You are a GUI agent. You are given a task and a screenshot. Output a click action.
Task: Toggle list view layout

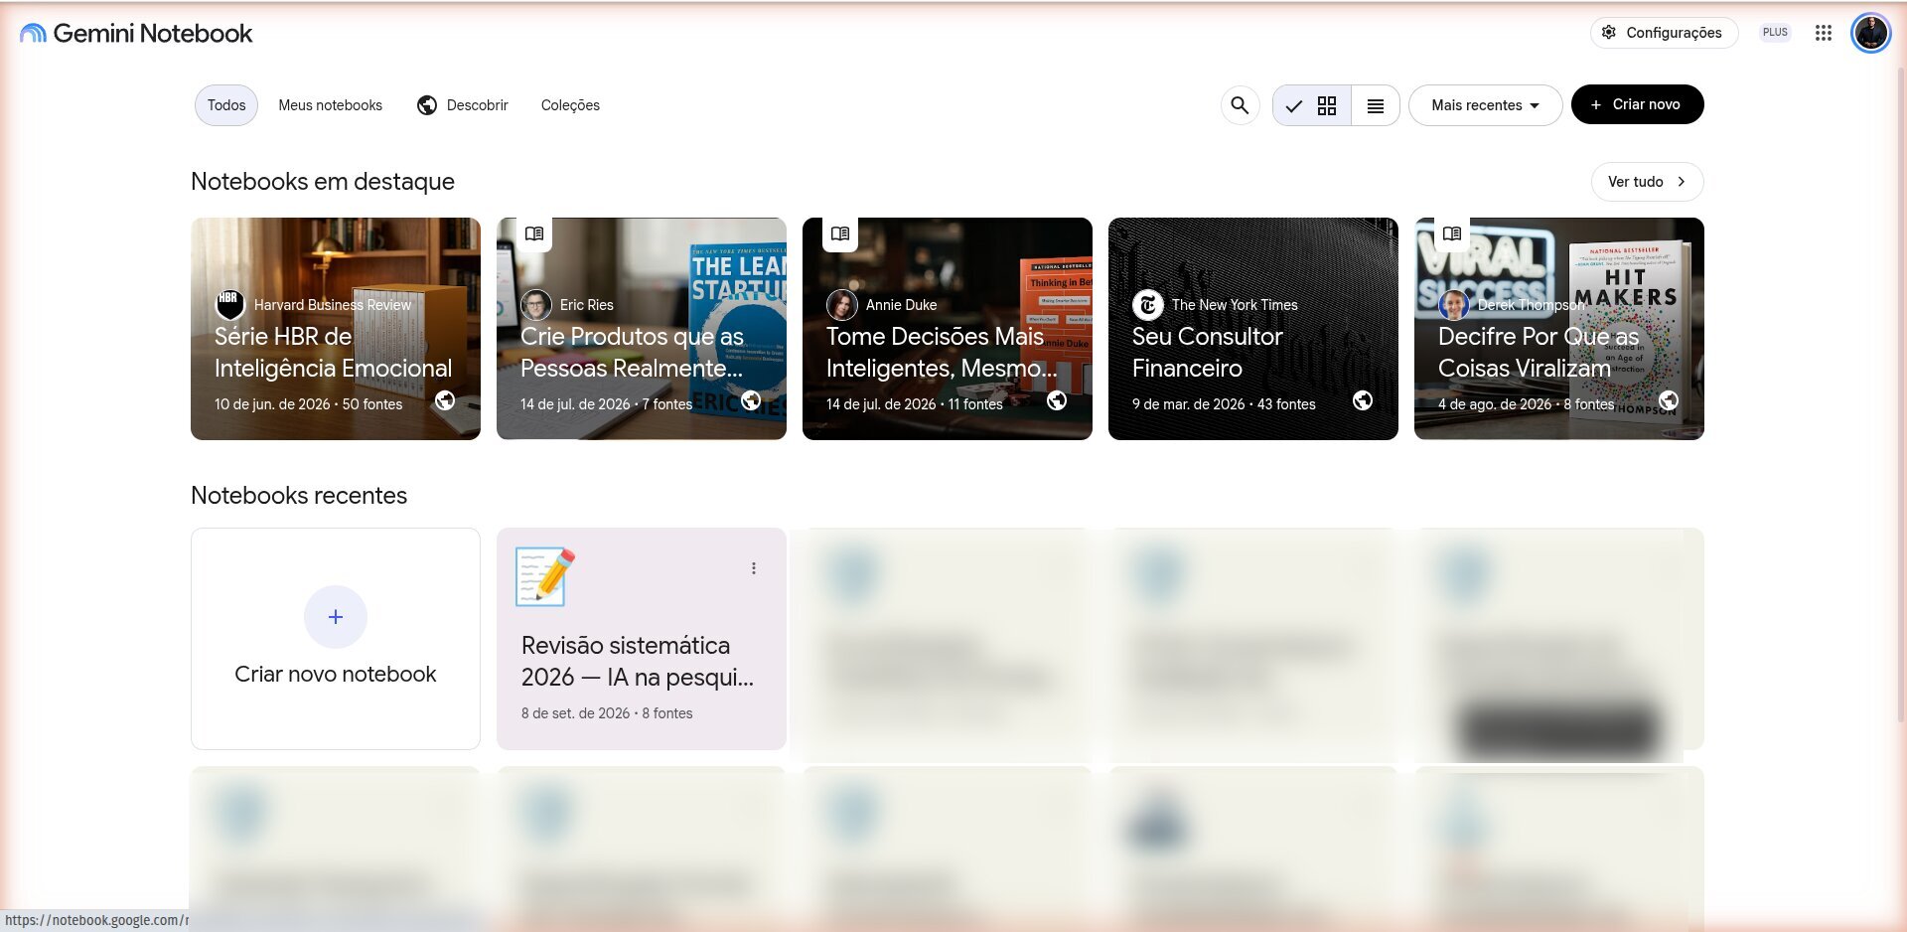tap(1376, 105)
